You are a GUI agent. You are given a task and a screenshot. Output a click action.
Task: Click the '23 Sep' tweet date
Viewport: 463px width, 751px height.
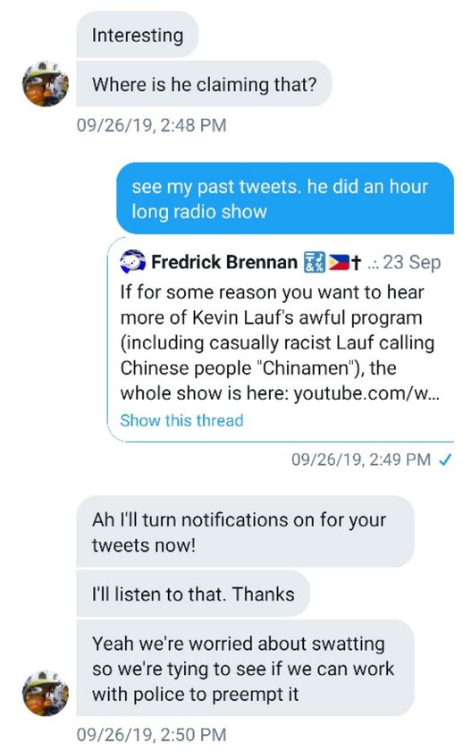[412, 263]
